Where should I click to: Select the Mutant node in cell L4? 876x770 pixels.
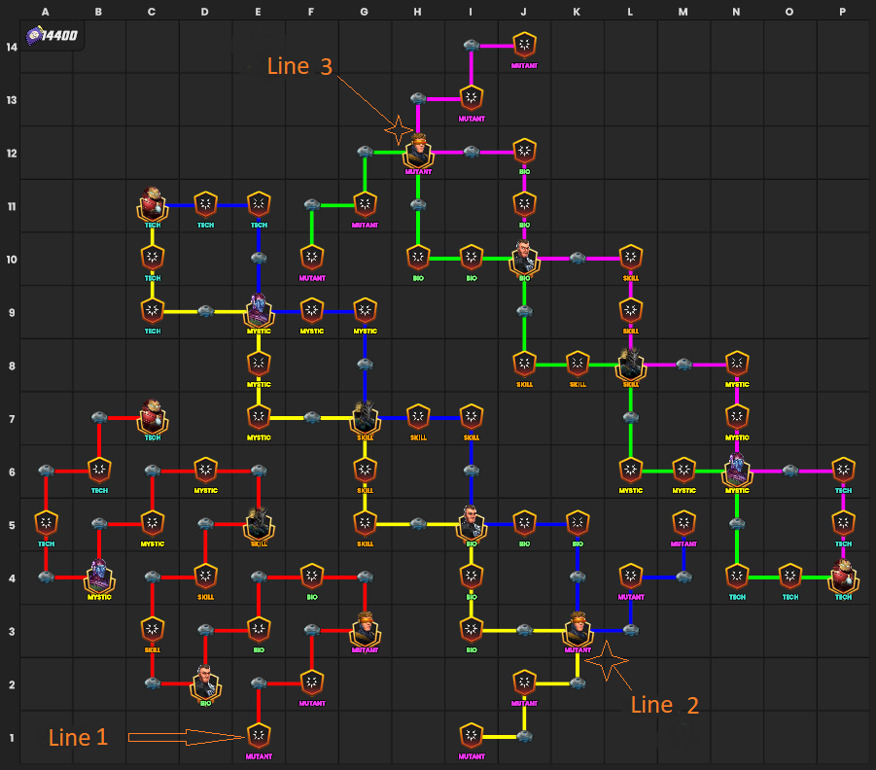[x=630, y=577]
